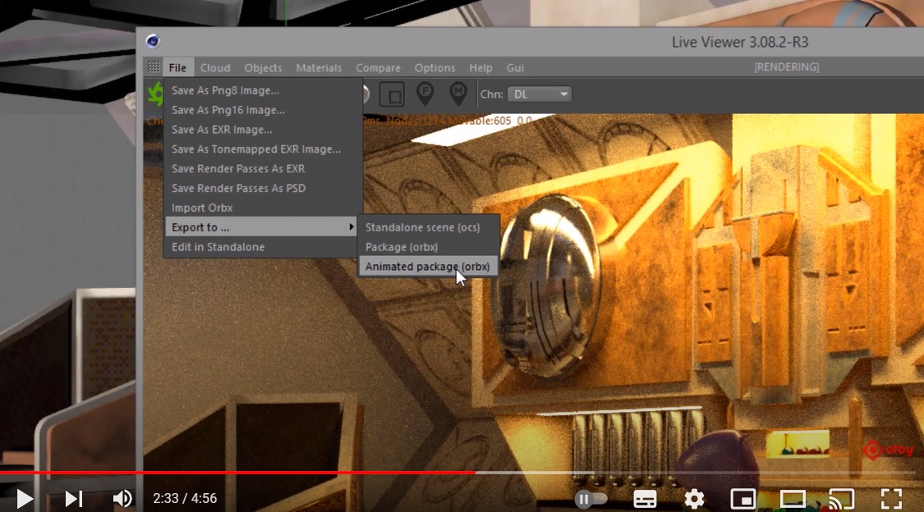Click the focus picker F pin icon
924x512 pixels.
coord(425,94)
